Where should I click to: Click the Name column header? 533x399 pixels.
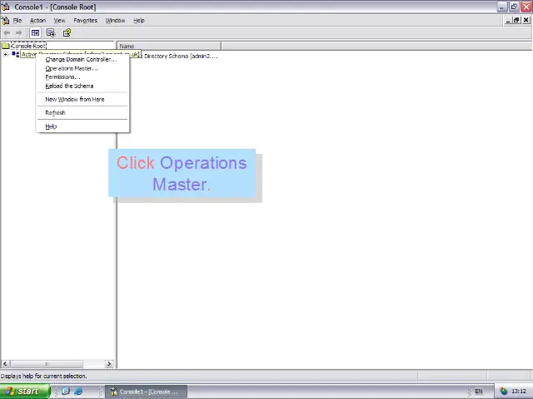tap(168, 46)
